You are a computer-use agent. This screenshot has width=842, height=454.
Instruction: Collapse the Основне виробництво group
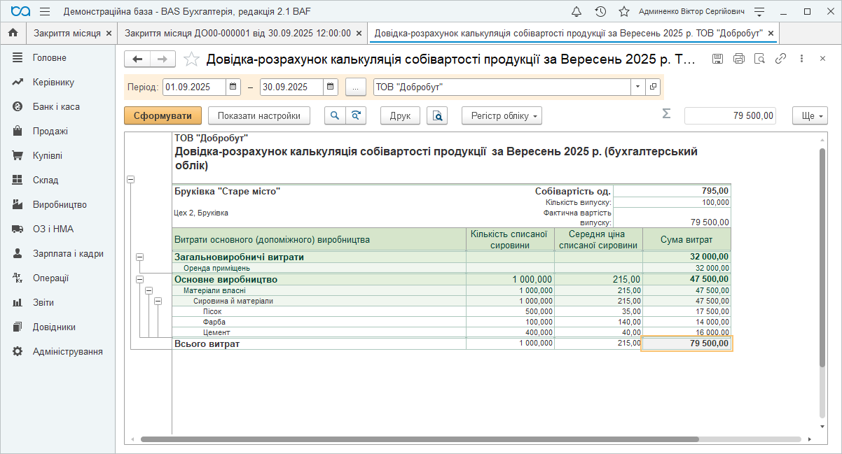(140, 280)
